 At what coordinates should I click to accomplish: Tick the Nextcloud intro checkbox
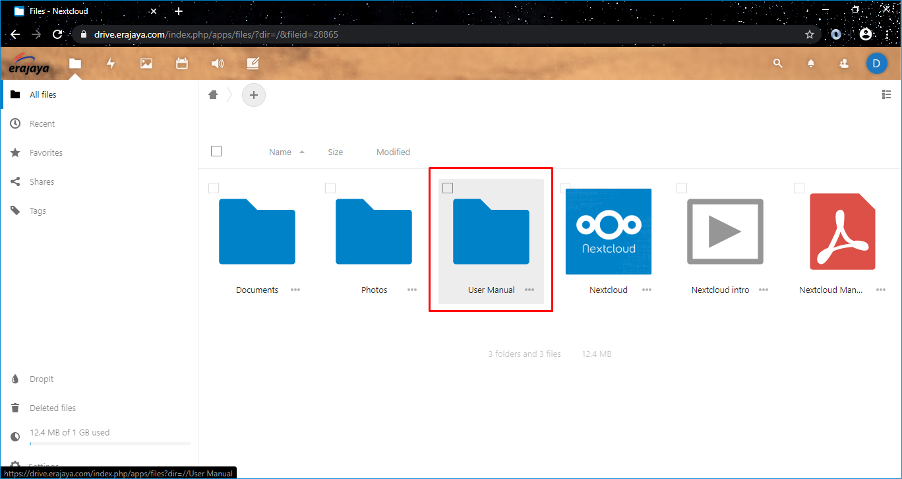click(x=682, y=188)
